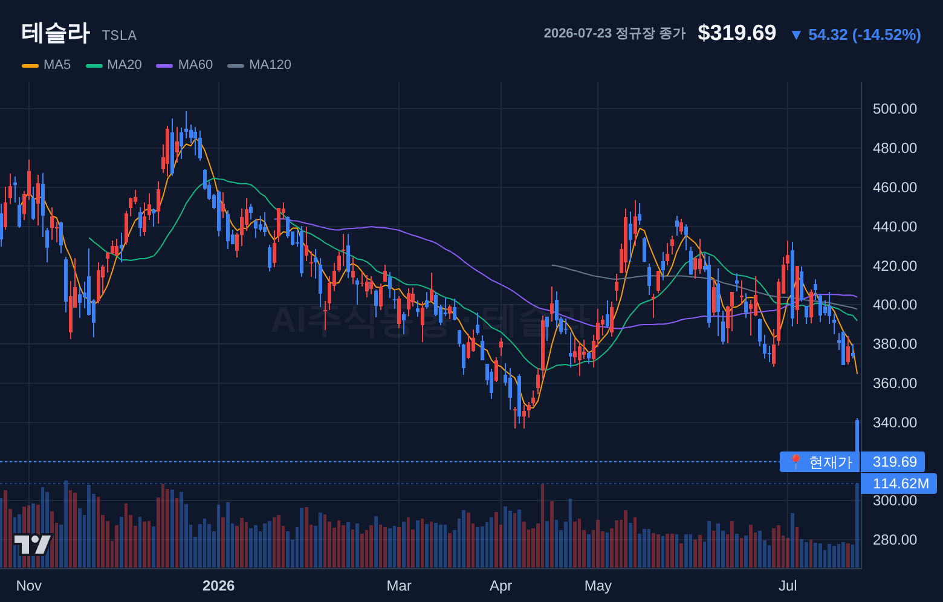The width and height of the screenshot is (943, 602).
Task: Click the 테슬라 stock title
Action: coord(55,33)
